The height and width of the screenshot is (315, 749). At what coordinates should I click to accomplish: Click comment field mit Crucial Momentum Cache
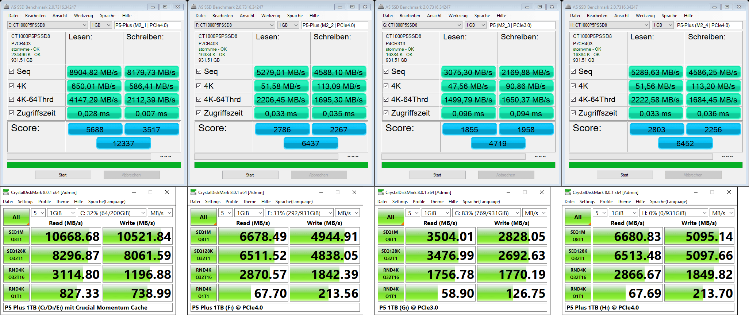[x=88, y=307]
